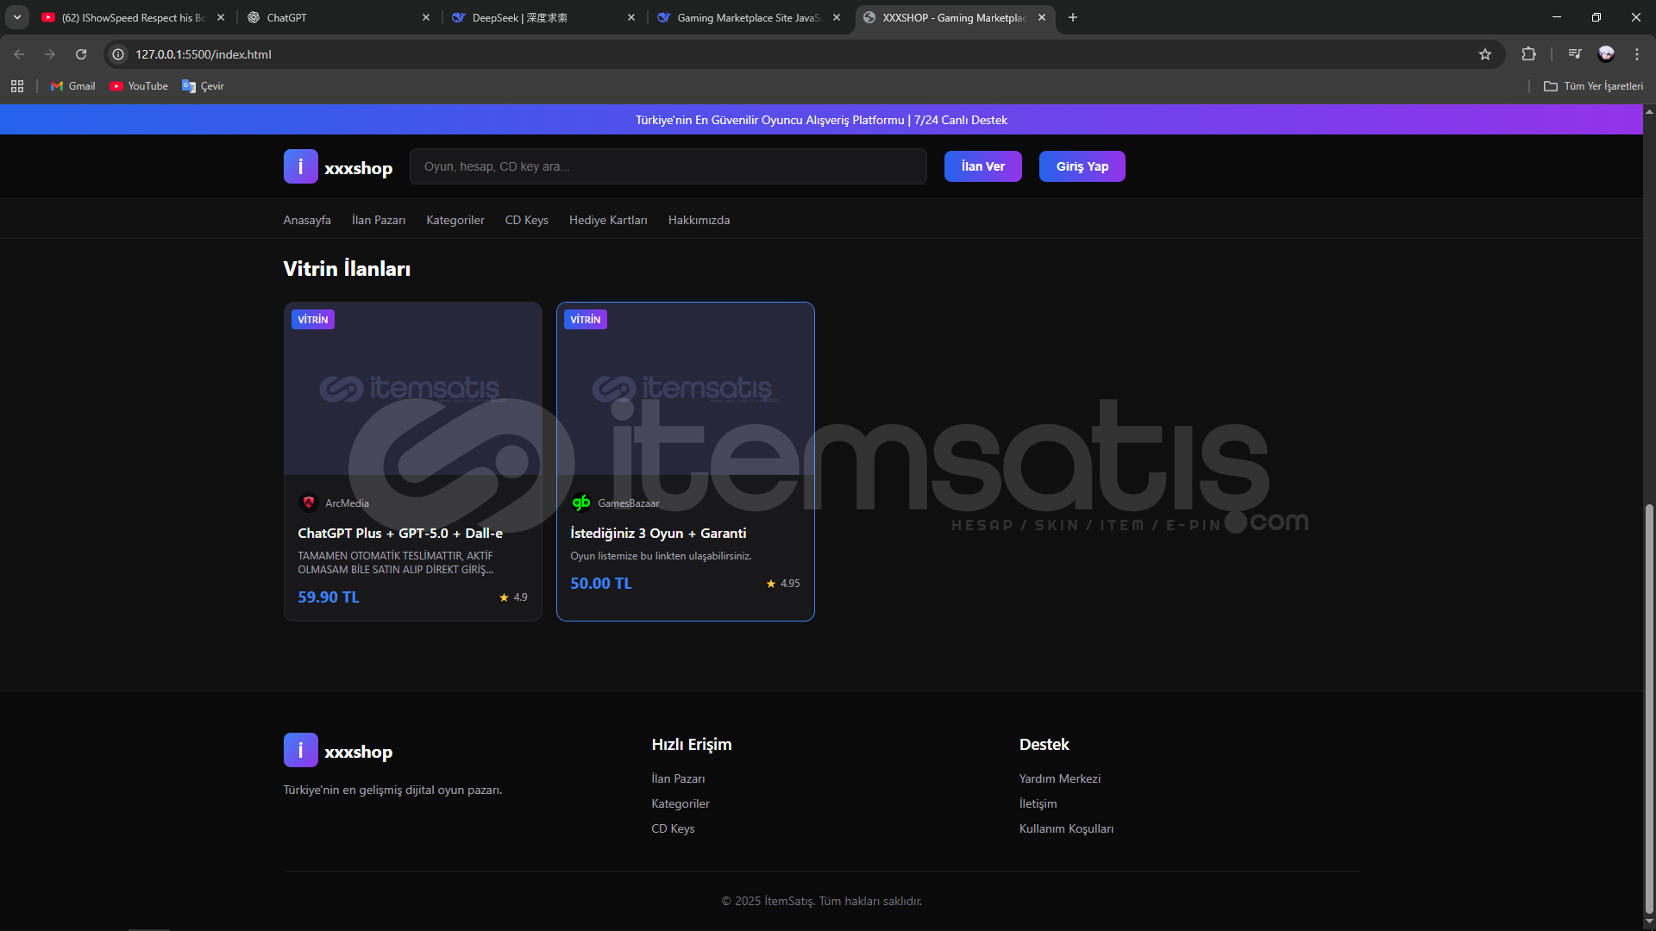Open Tüm Yer İşaretleri bookmarks folder
Image resolution: width=1656 pixels, height=931 pixels.
click(1593, 86)
